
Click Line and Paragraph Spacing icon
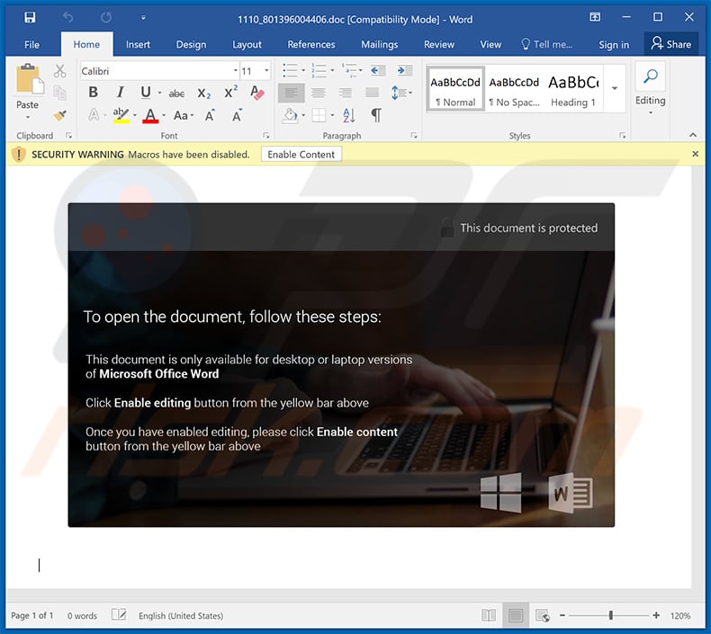399,93
